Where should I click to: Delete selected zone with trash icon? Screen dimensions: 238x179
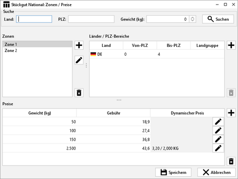[x=79, y=92]
